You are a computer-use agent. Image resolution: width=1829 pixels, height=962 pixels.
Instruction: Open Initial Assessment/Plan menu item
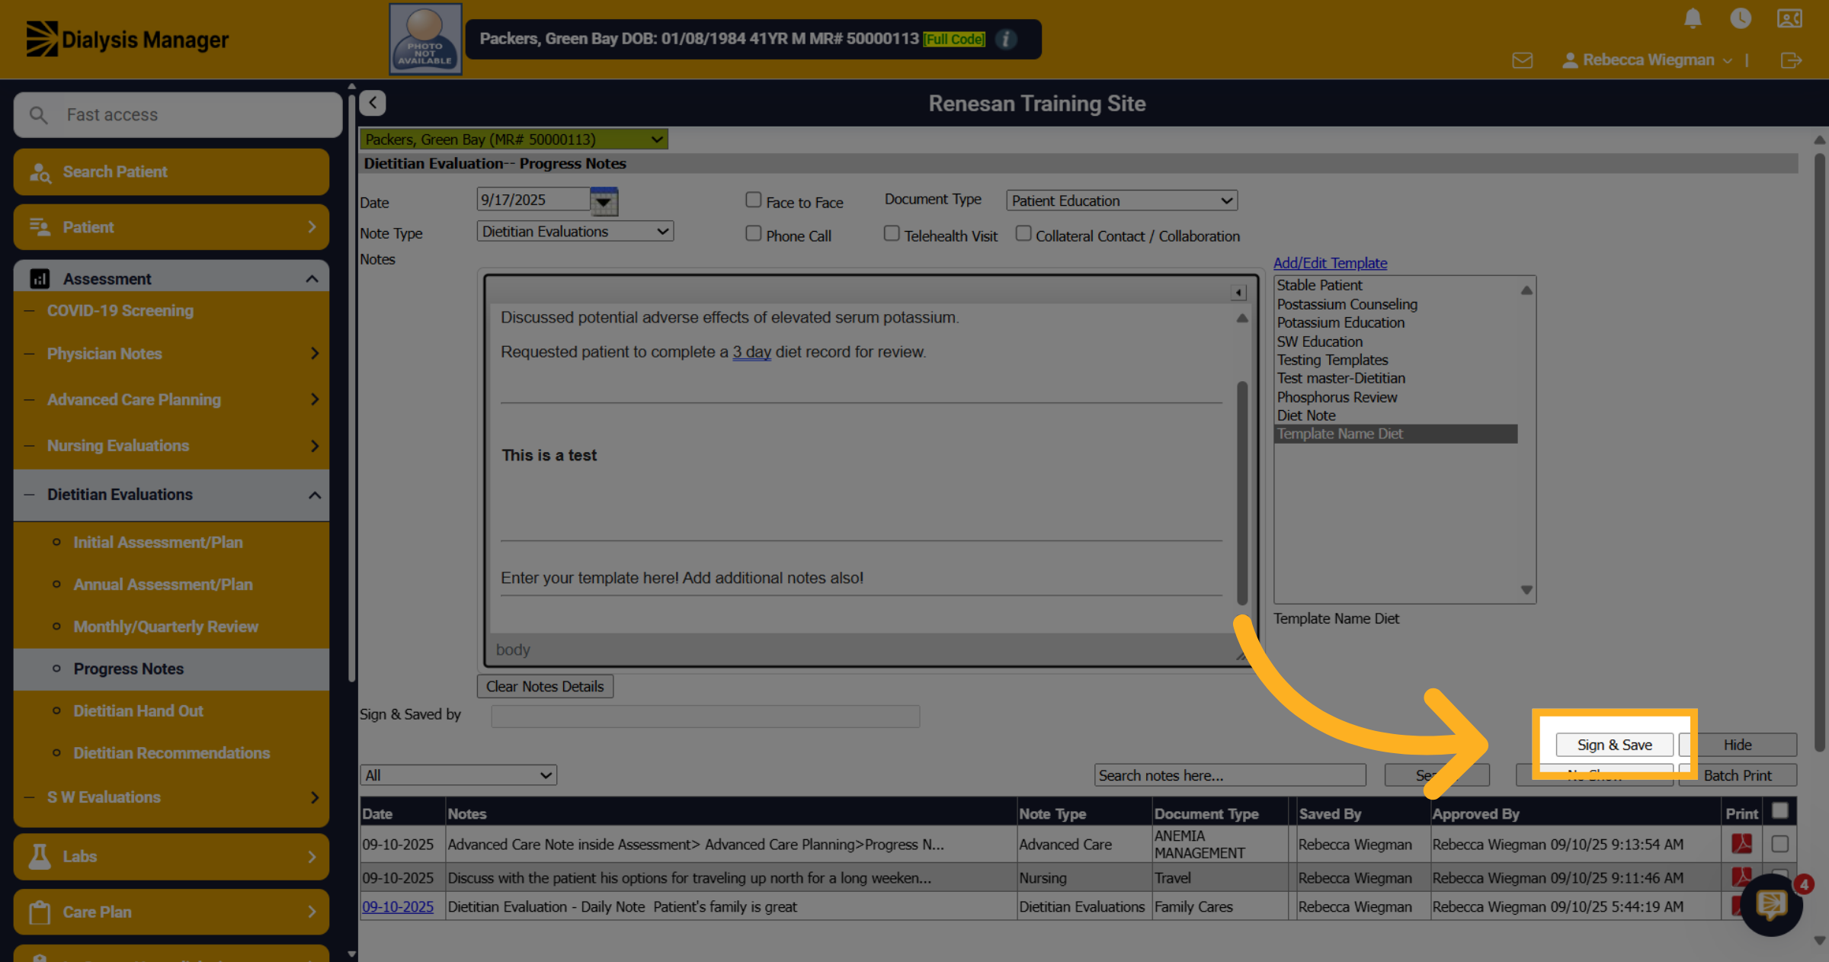point(158,543)
